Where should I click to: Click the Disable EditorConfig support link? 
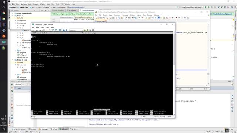point(223,14)
